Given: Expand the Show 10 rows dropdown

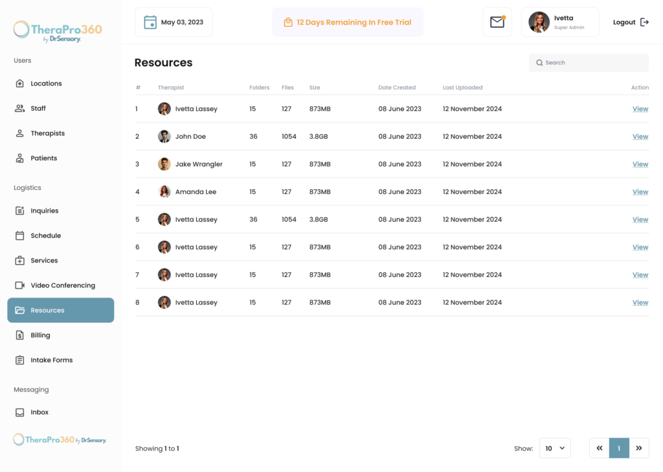Looking at the screenshot, I should click(555, 448).
